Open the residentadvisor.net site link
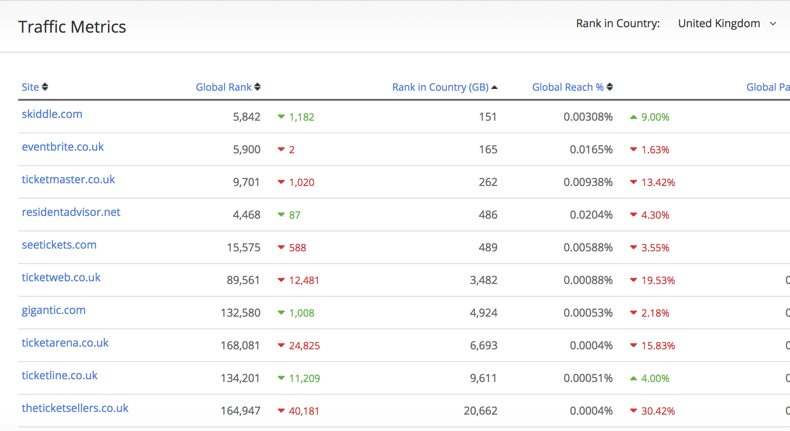Viewport: 790px width, 431px height. 71,212
